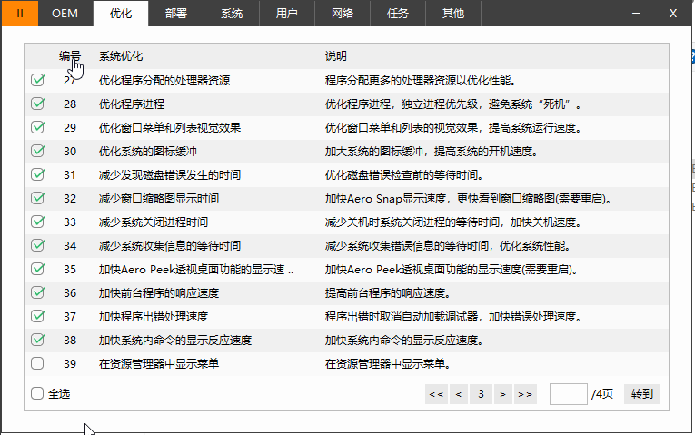Uncheck item 28 优化程序进程
This screenshot has width=695, height=435.
click(37, 104)
